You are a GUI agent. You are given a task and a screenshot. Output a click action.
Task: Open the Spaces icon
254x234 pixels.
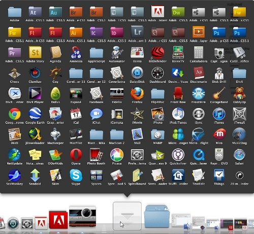(x=96, y=176)
